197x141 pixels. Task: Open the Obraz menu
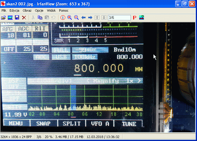(27, 10)
